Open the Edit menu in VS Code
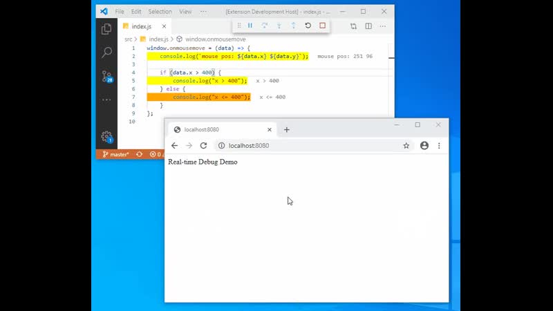 [136, 12]
